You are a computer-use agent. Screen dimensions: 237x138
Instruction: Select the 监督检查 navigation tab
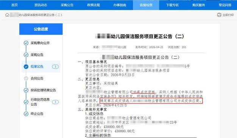pyautogui.click(x=146, y=5)
